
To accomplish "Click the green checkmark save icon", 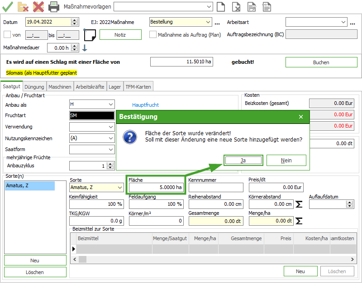I will [7, 7].
